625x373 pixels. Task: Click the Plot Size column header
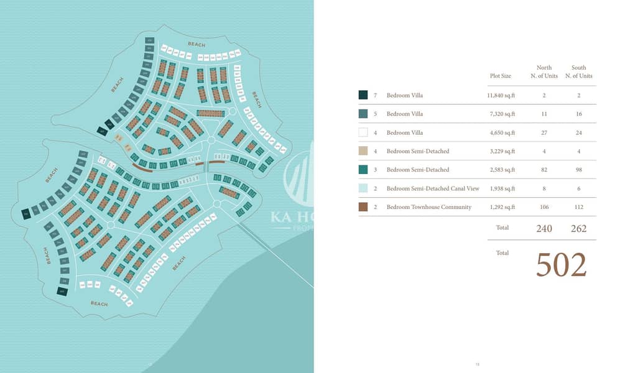(x=500, y=76)
